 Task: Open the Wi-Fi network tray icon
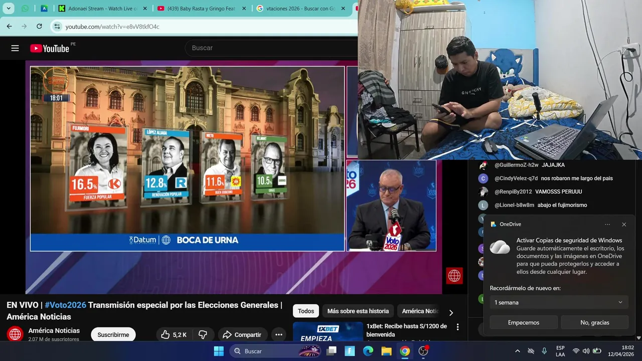pos(576,351)
